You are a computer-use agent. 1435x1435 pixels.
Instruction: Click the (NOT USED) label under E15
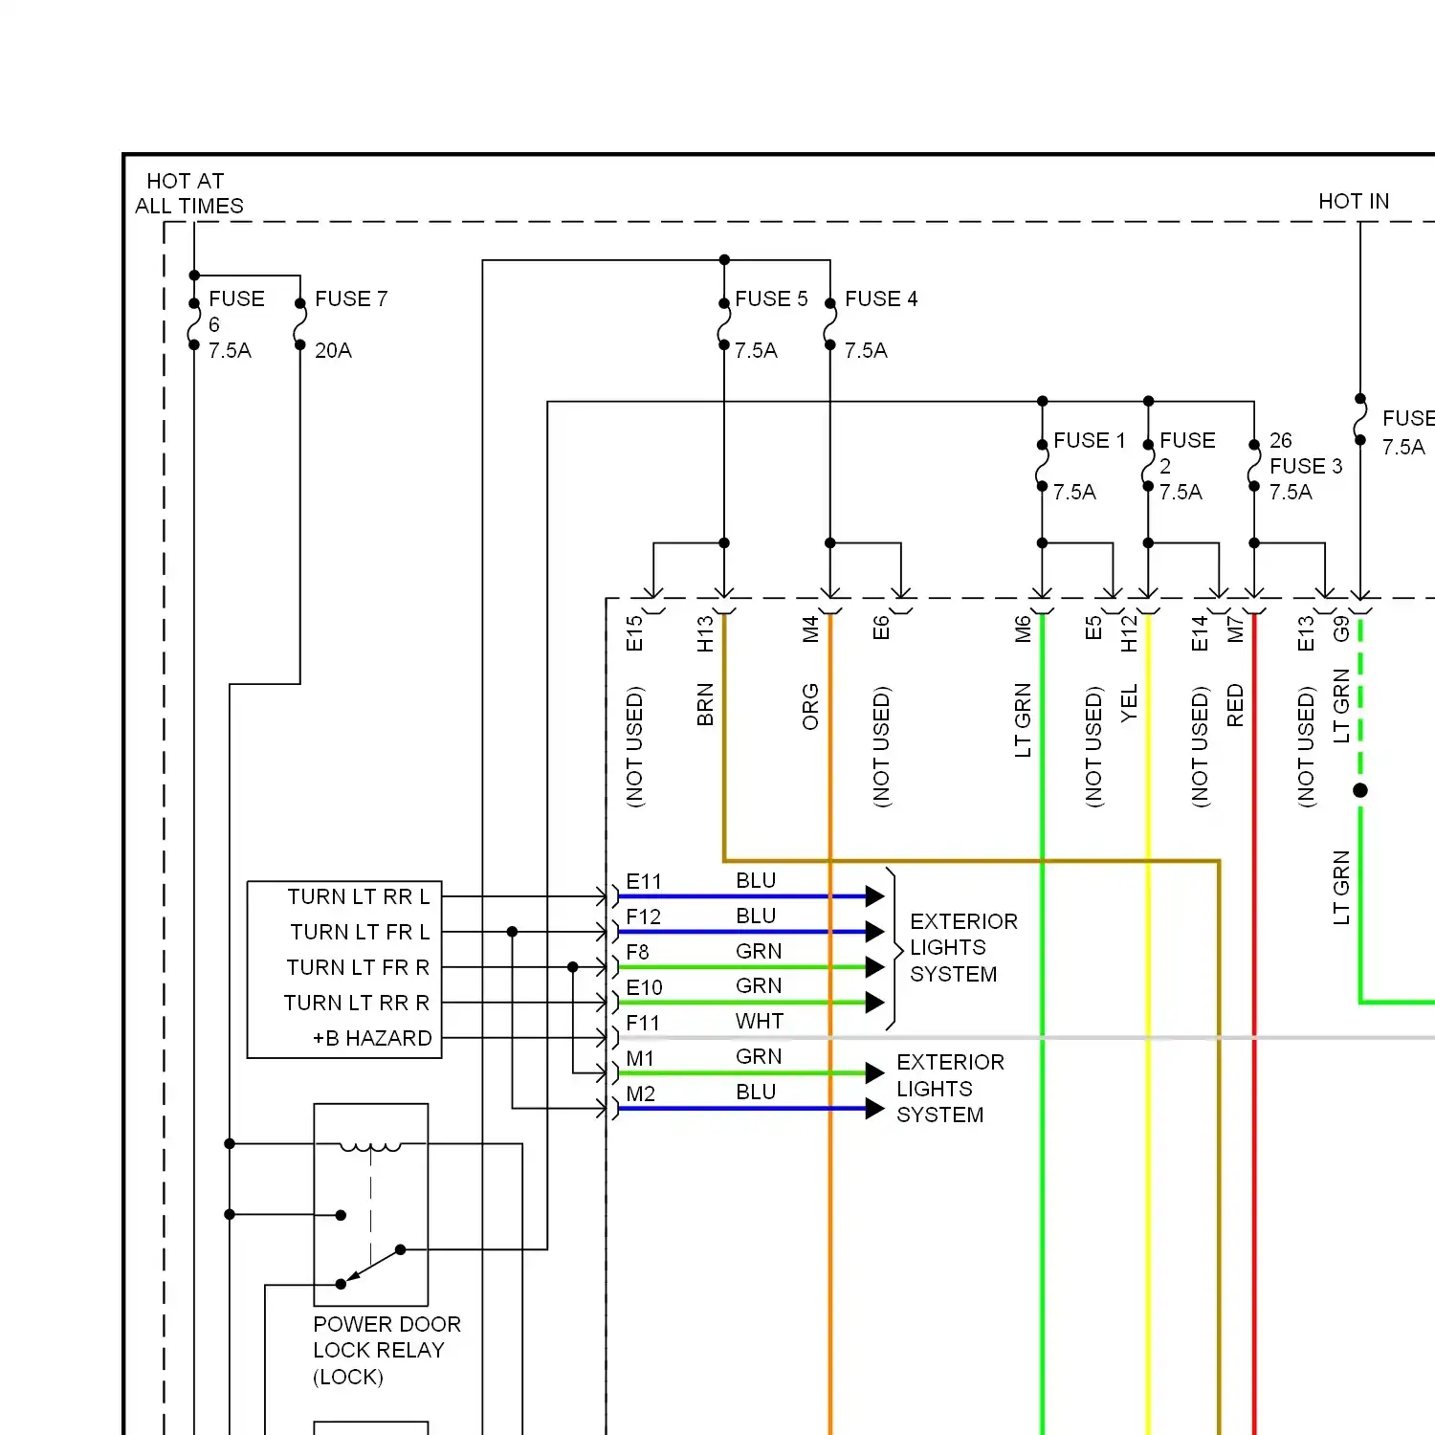pyautogui.click(x=634, y=747)
